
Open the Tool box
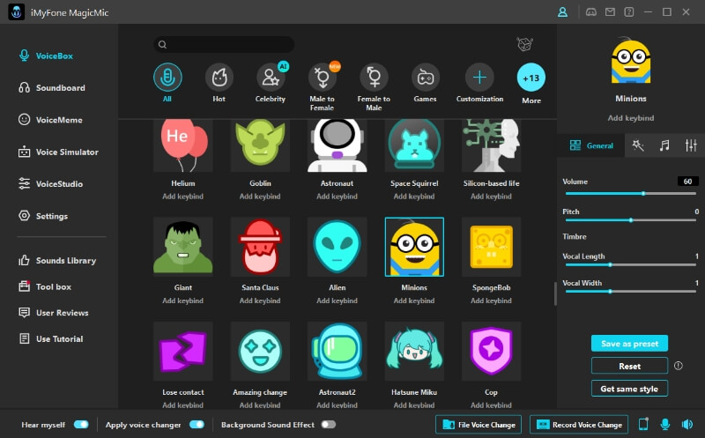(x=45, y=286)
